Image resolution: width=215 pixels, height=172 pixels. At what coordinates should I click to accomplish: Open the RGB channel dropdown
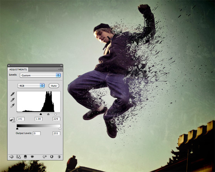[x=31, y=86]
